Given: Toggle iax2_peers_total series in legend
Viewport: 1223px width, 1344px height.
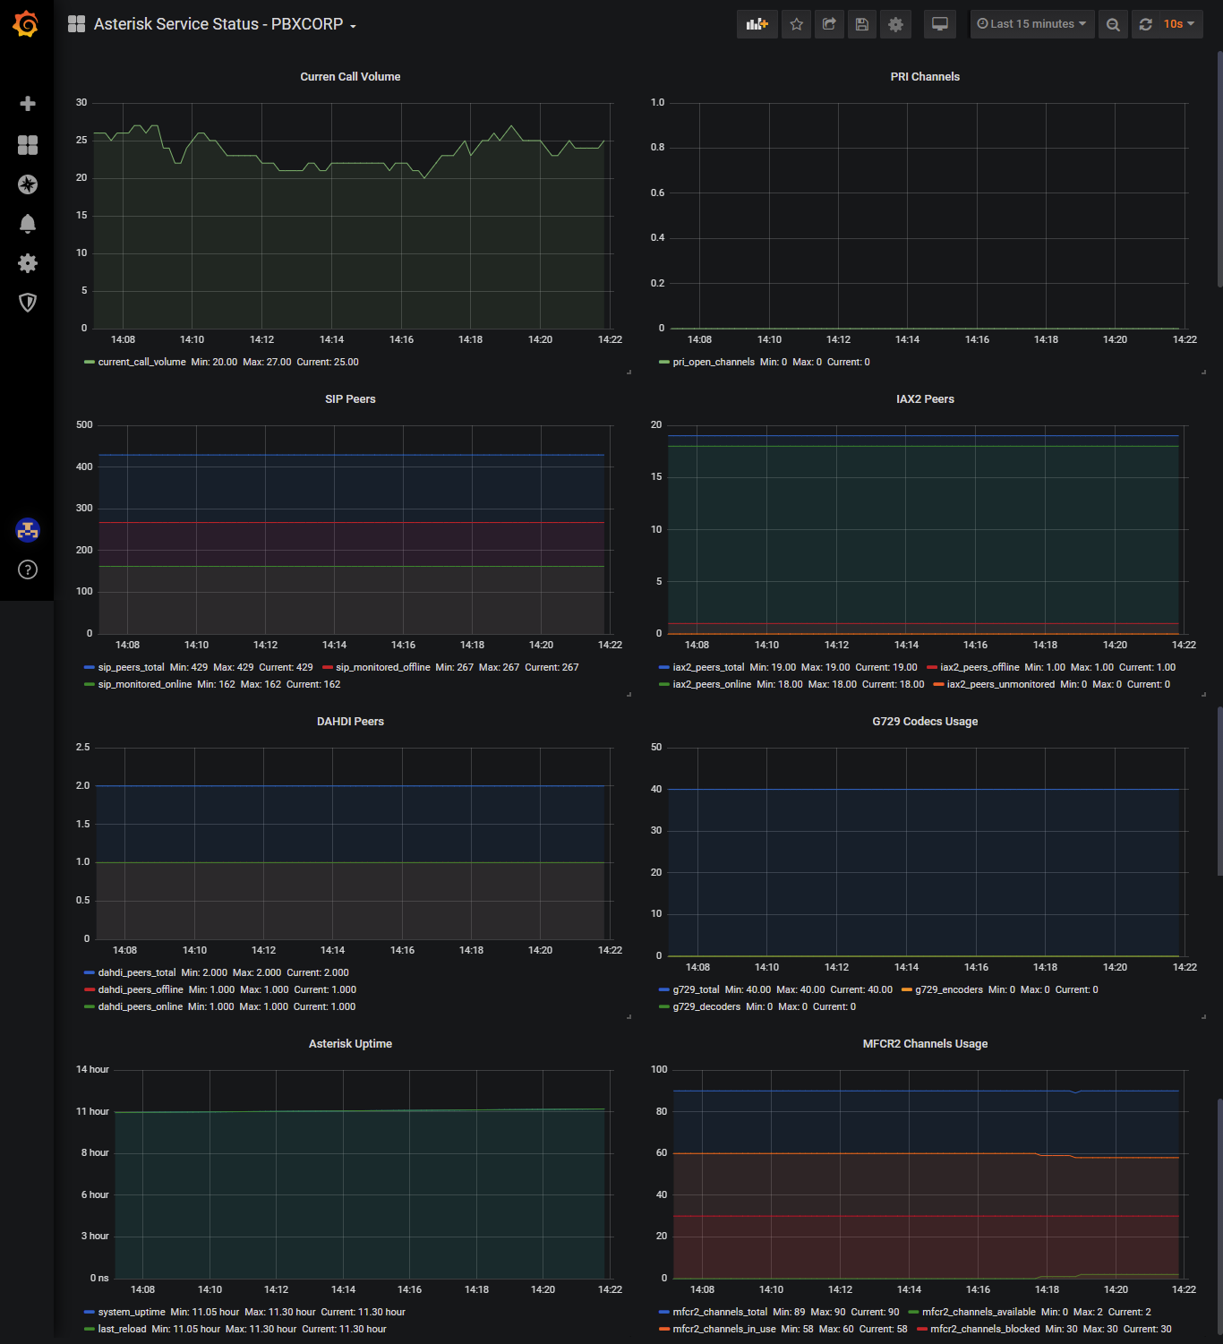Looking at the screenshot, I should tap(708, 668).
